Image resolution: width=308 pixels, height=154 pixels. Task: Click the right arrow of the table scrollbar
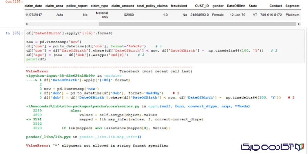point(298,24)
